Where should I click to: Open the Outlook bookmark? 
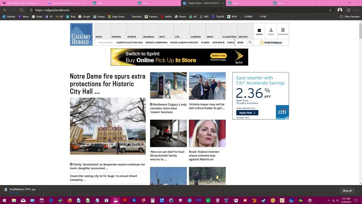[x=9, y=17]
